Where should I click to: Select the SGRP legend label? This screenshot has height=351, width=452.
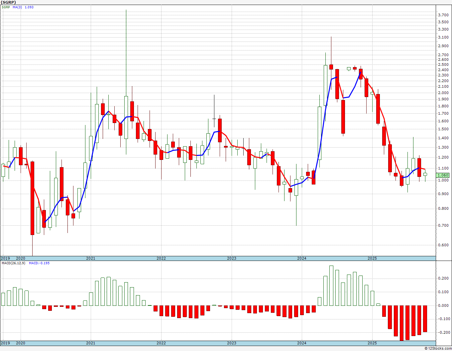6,7
